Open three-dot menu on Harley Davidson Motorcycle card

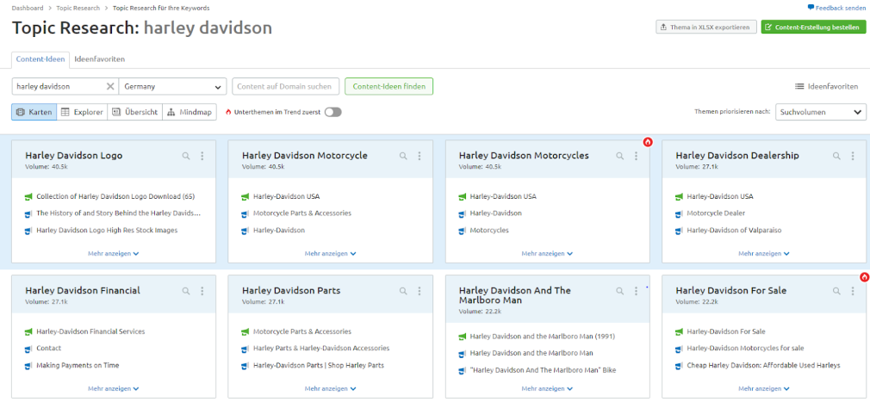click(419, 157)
